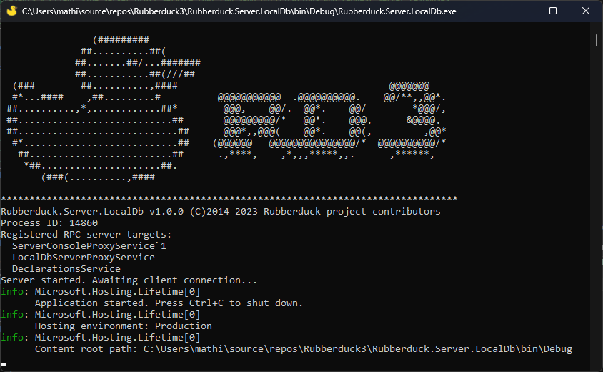Click the DeclarationsService entry
This screenshot has height=372, width=603.
click(66, 268)
